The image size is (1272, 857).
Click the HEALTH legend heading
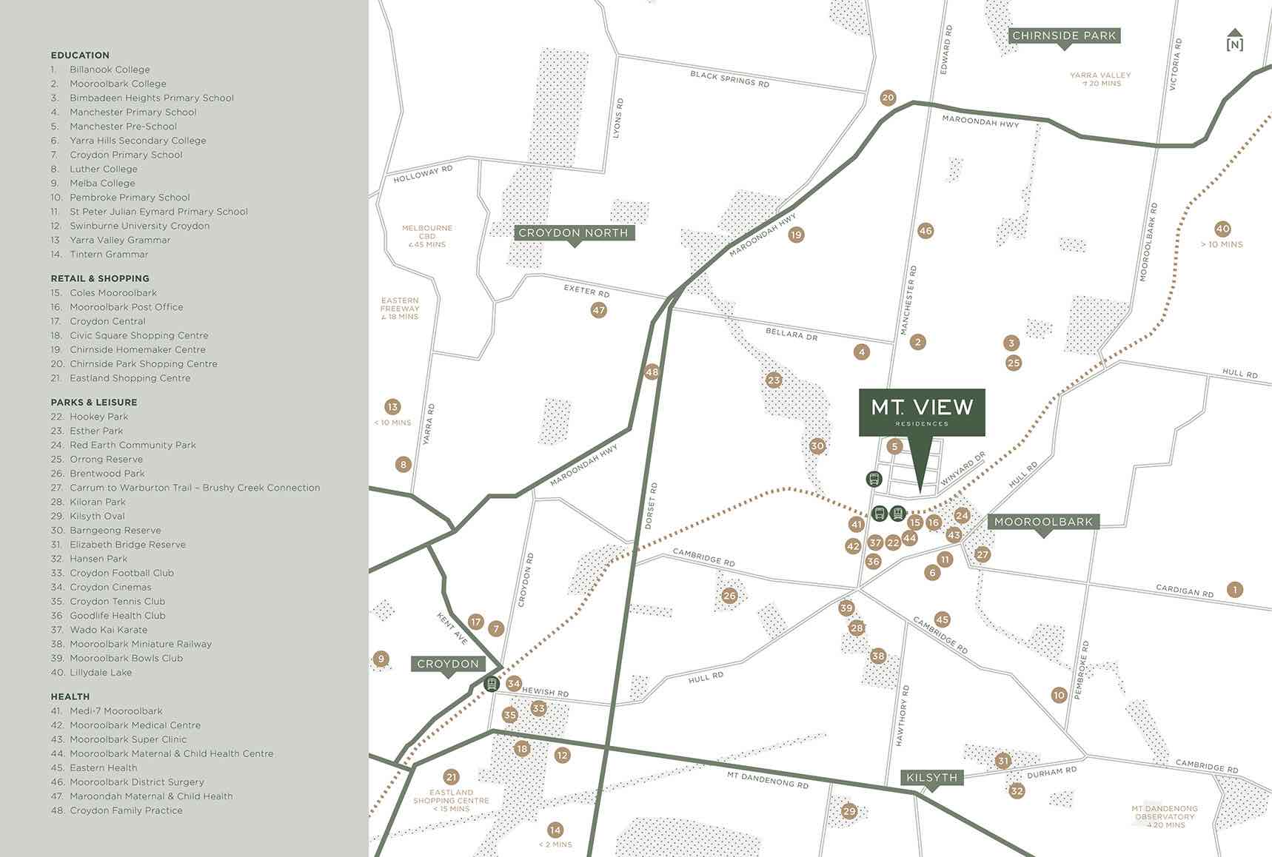pyautogui.click(x=70, y=696)
